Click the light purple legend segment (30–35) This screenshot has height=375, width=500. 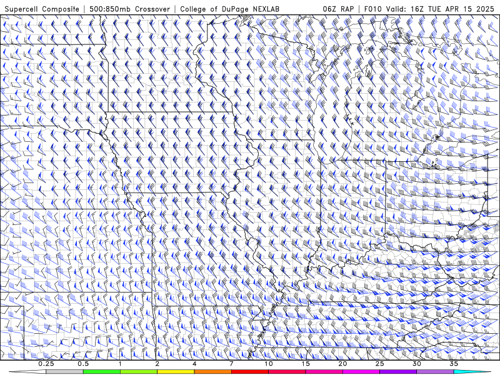[x=435, y=372]
